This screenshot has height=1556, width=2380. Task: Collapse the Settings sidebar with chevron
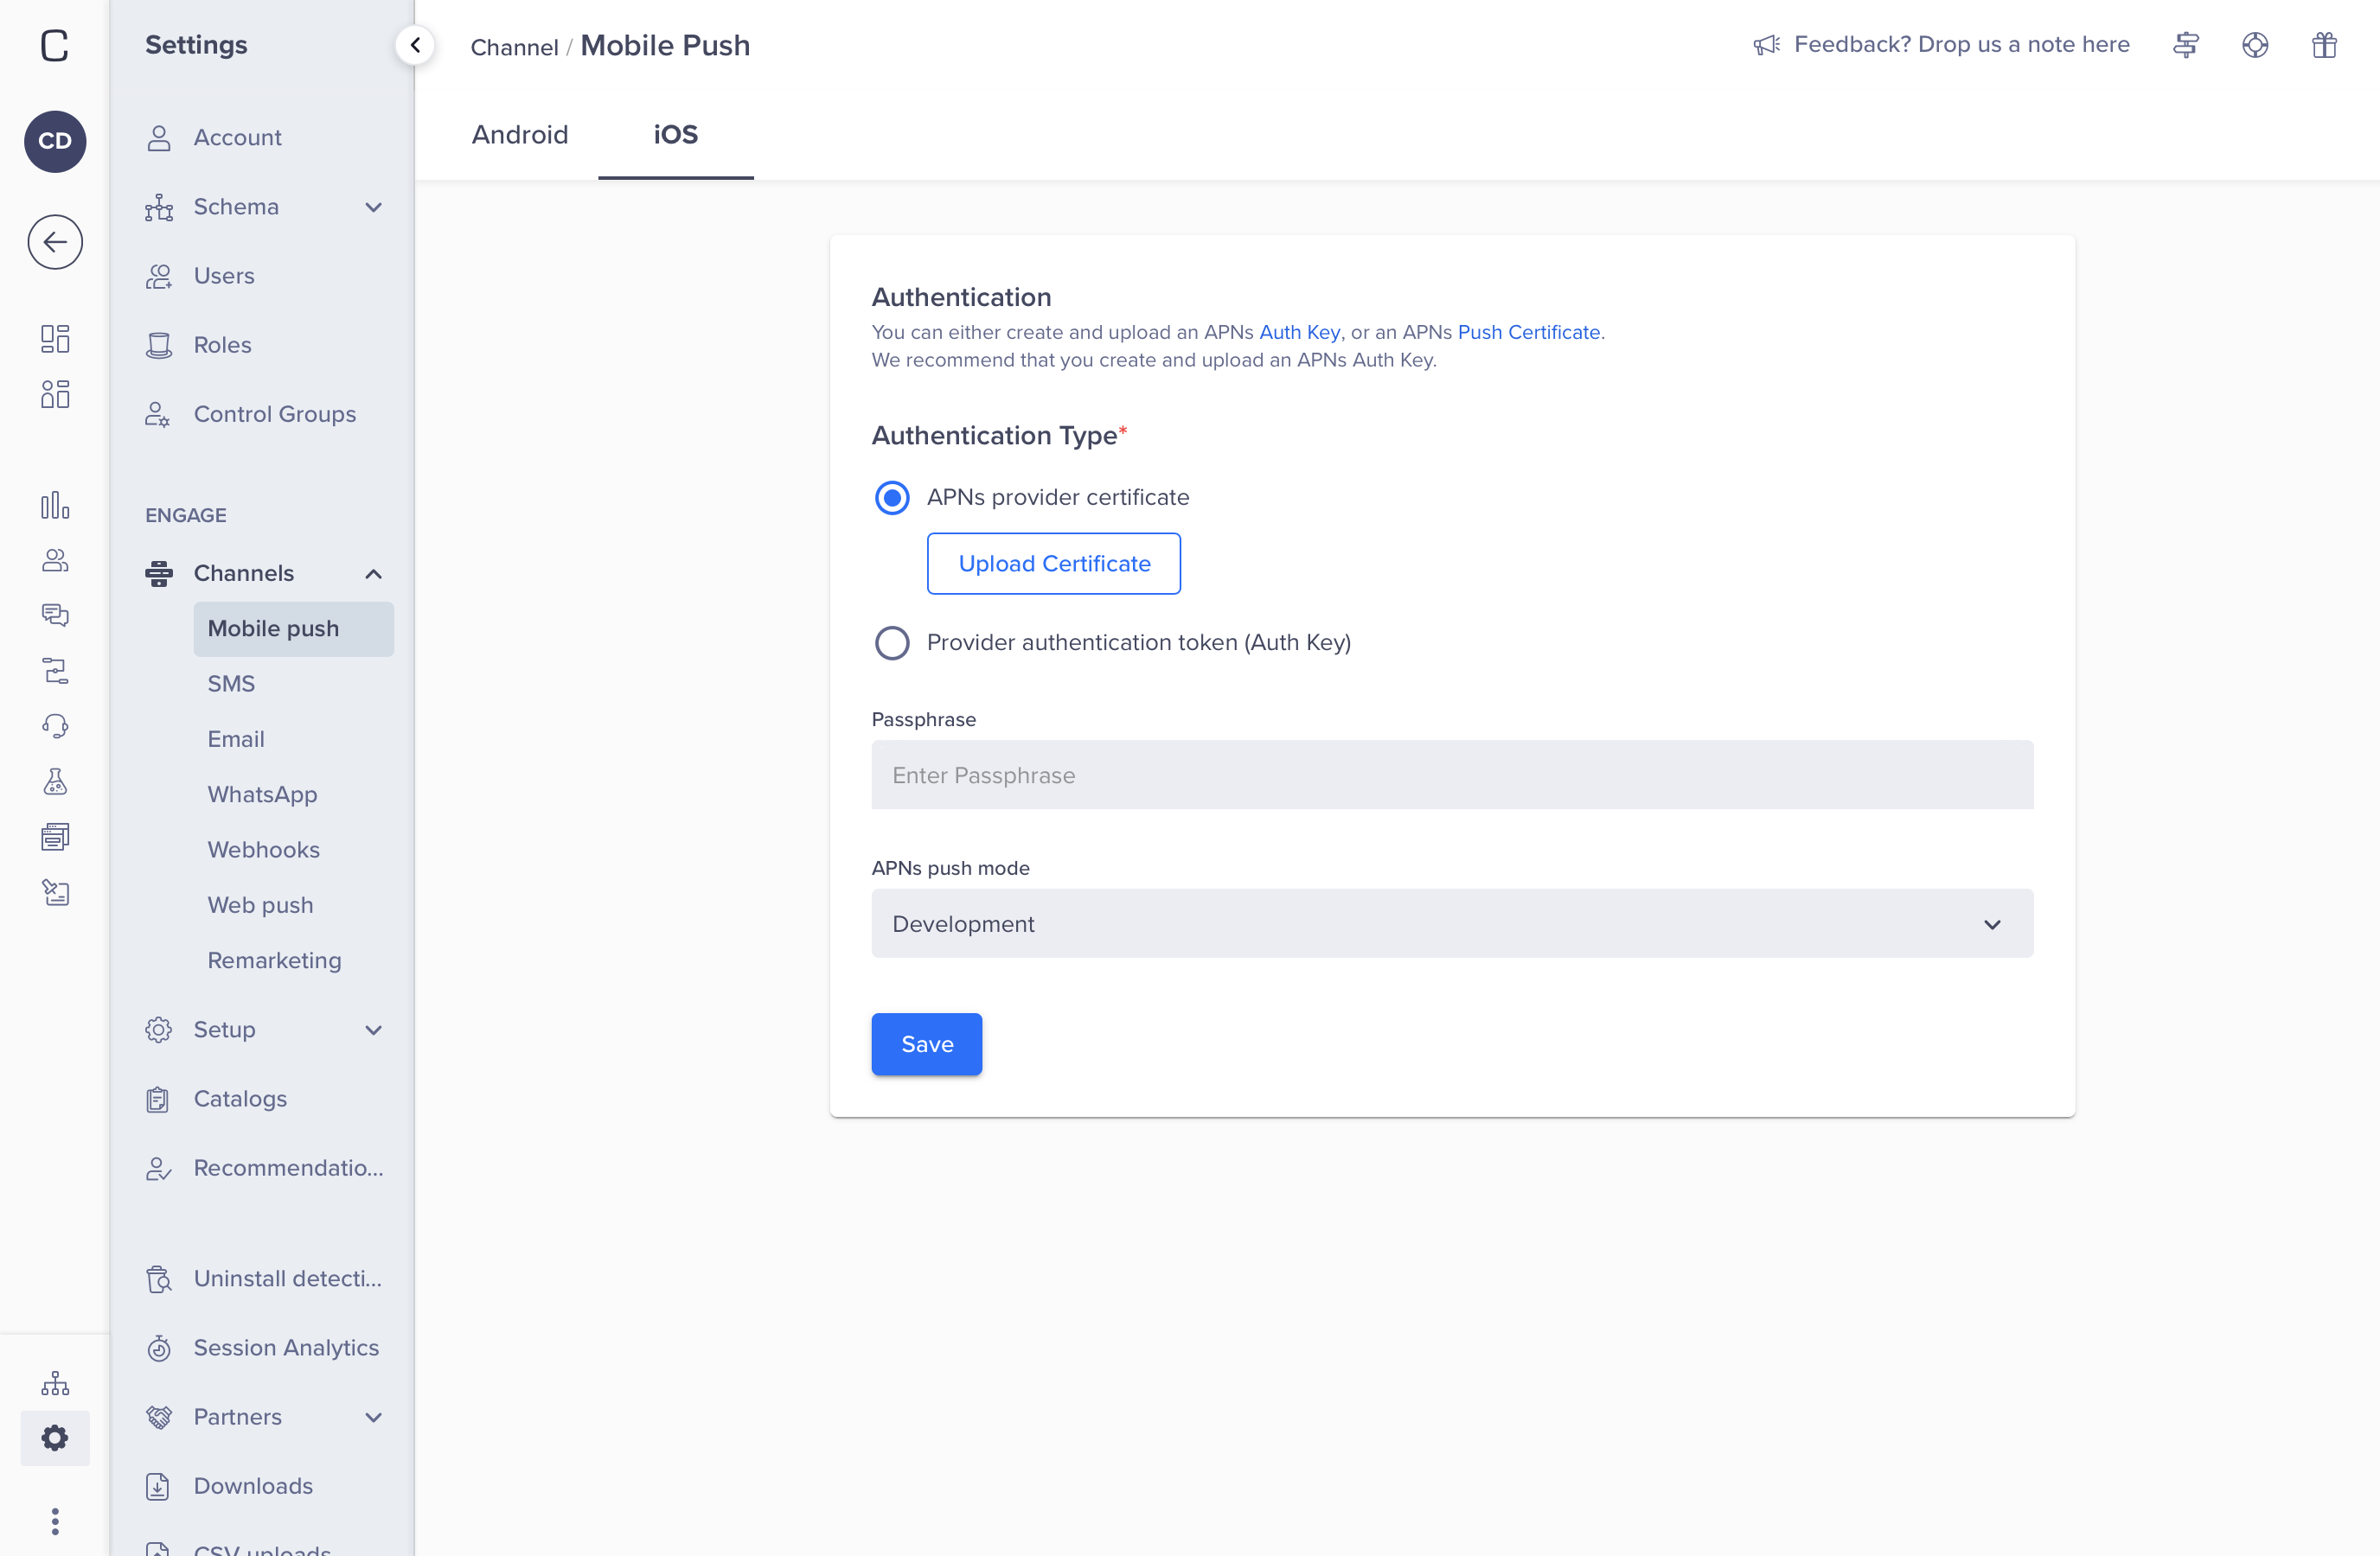point(415,45)
